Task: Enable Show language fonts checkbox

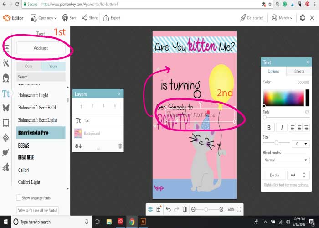Action: coord(19,197)
